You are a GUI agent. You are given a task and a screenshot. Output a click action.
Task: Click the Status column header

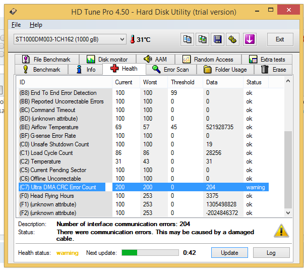(x=256, y=82)
